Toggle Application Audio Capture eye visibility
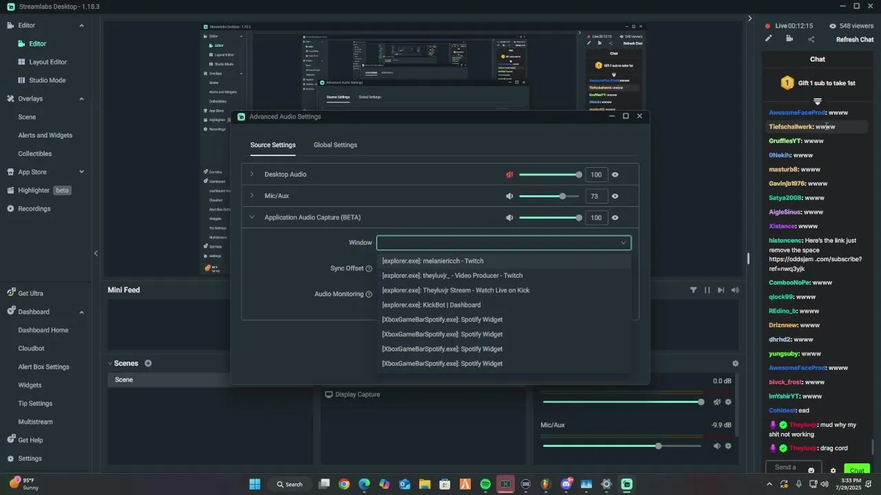 click(x=615, y=217)
